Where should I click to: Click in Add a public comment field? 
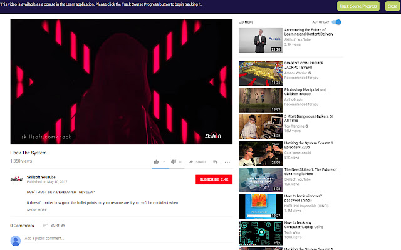click(128, 239)
